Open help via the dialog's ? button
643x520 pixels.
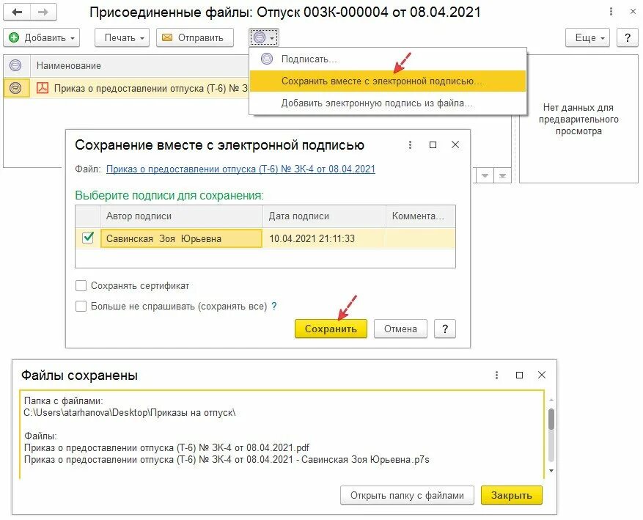tap(445, 329)
